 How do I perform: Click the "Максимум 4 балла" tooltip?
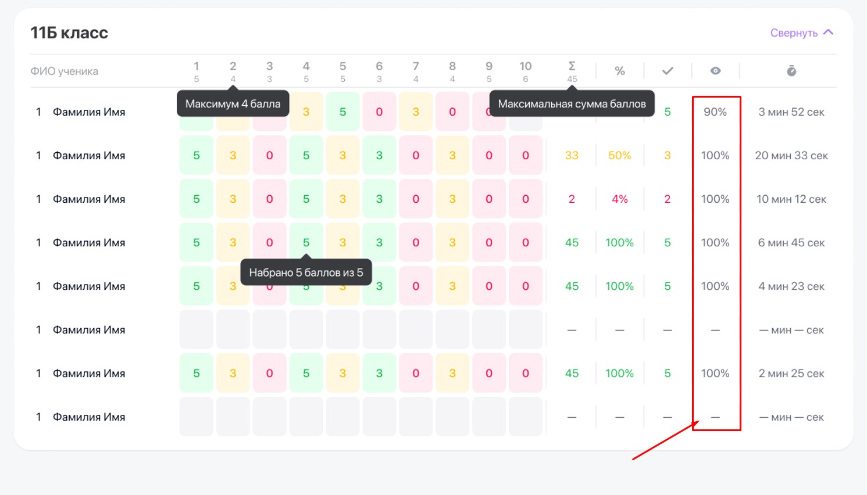pyautogui.click(x=233, y=104)
